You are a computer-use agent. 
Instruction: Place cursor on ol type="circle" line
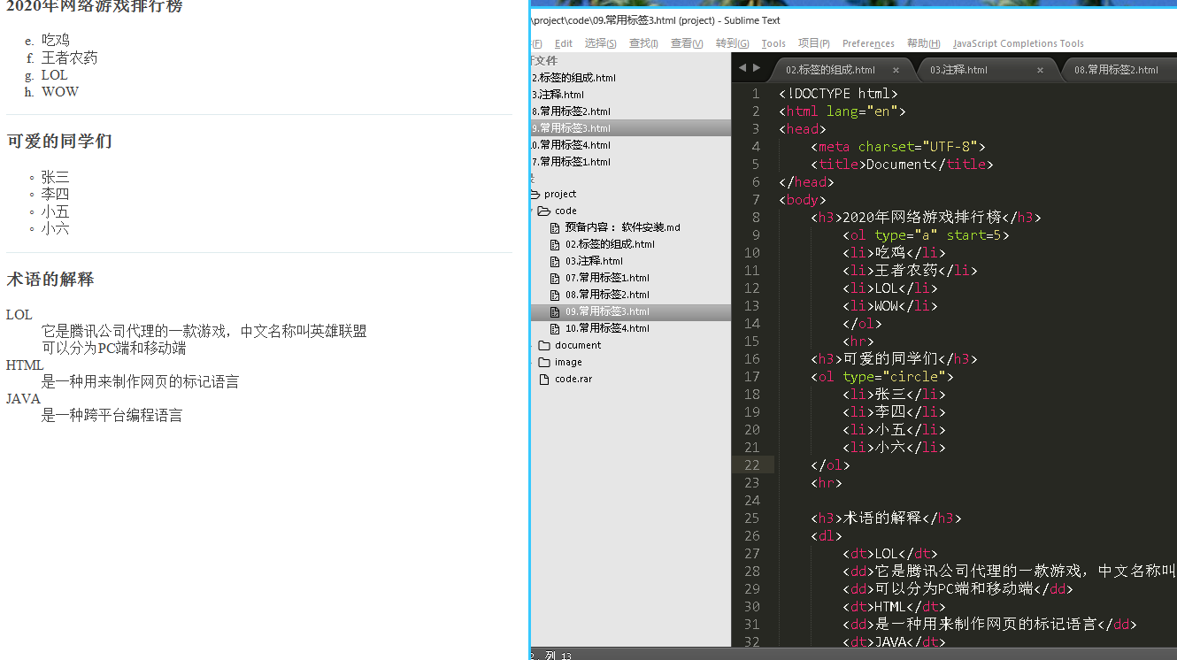point(882,376)
